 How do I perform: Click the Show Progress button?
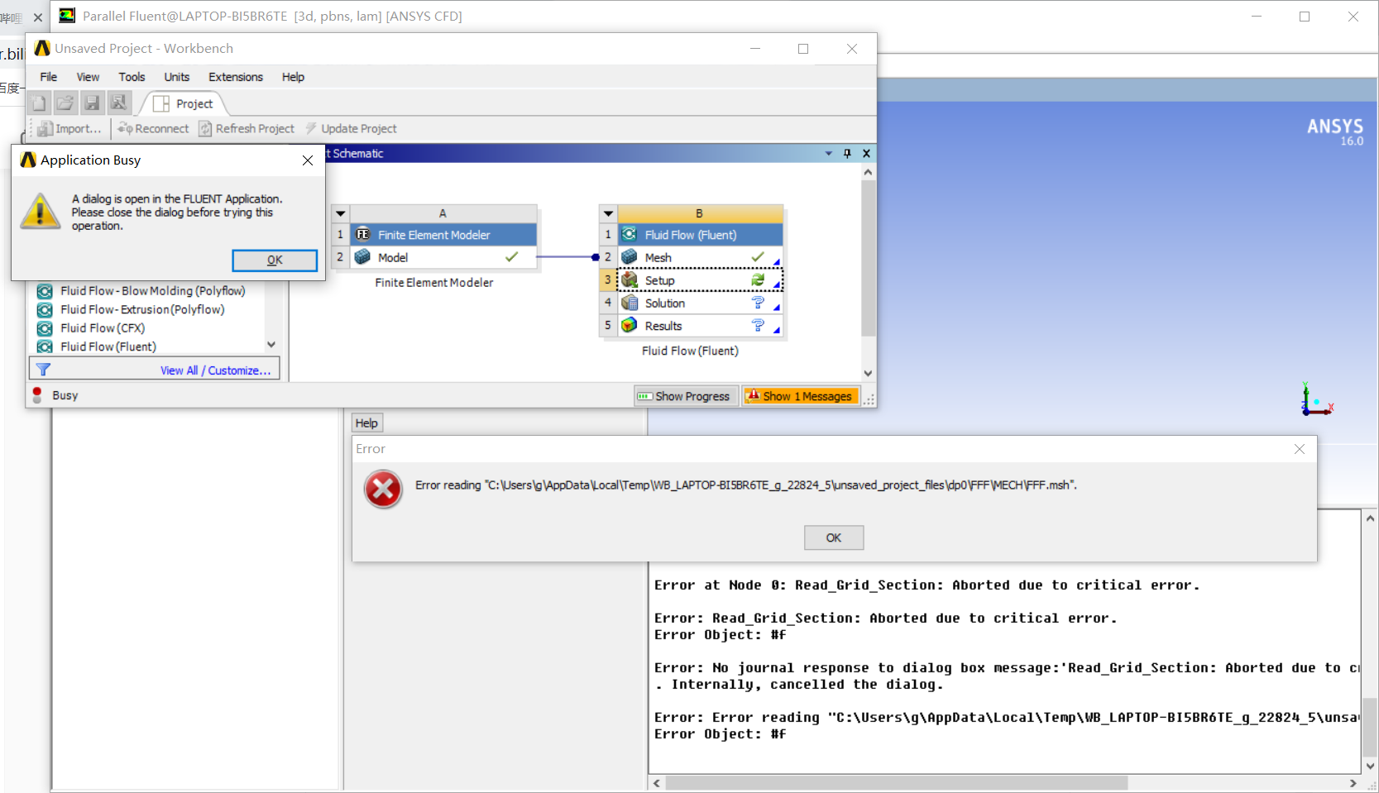click(x=685, y=396)
